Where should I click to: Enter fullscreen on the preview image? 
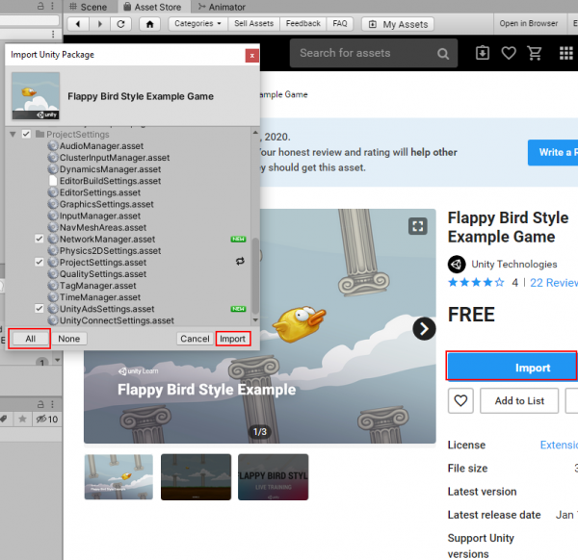click(x=418, y=226)
